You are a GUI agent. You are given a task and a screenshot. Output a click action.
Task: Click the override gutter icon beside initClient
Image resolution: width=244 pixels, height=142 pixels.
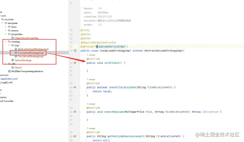75,63
